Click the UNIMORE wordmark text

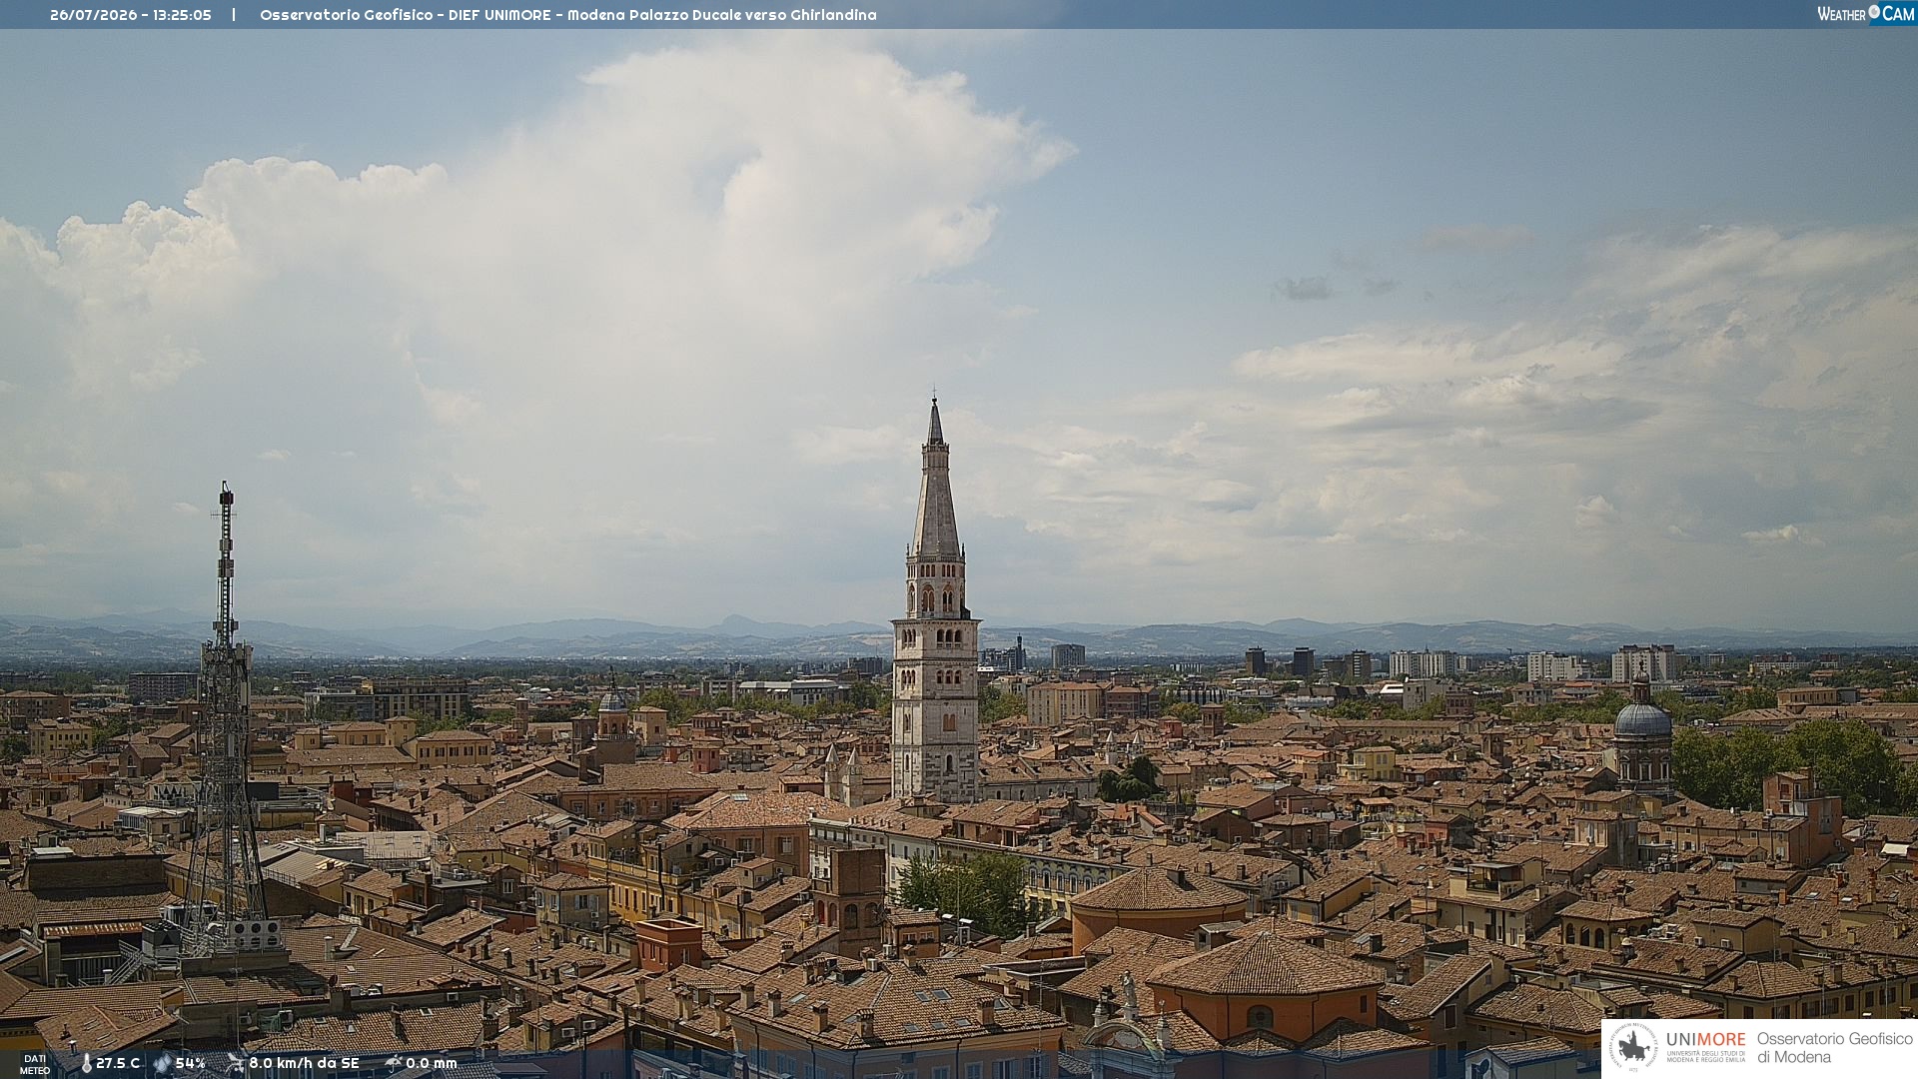click(1706, 1039)
